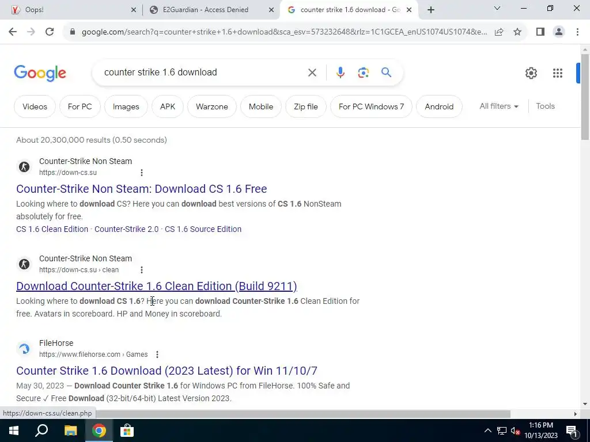The height and width of the screenshot is (442, 590).
Task: Click the magnifier search button
Action: [386, 72]
